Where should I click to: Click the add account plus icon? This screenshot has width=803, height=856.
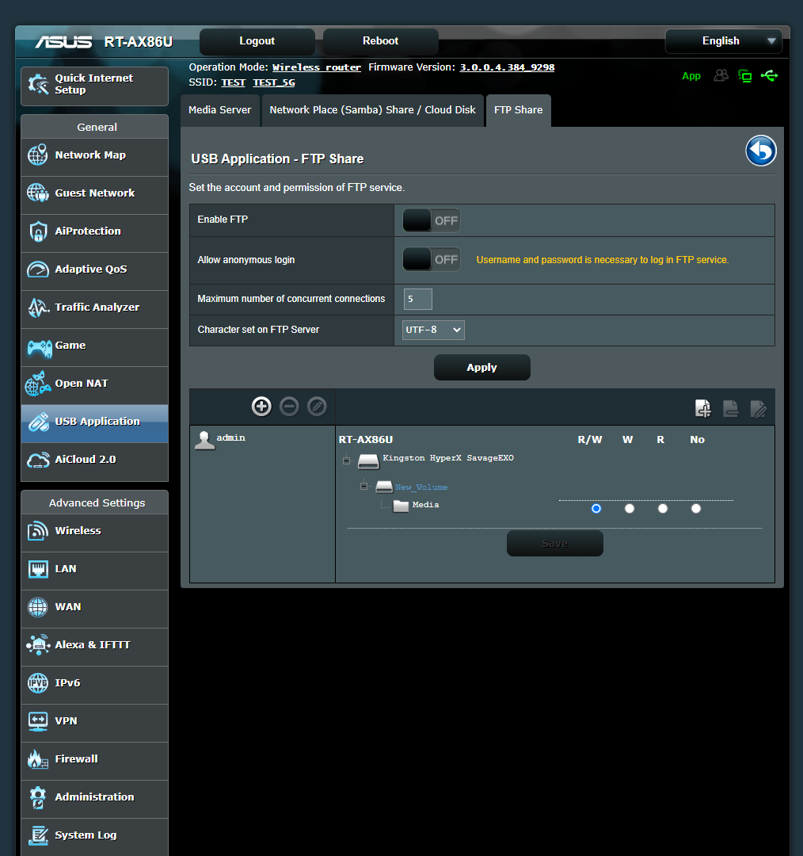point(261,406)
